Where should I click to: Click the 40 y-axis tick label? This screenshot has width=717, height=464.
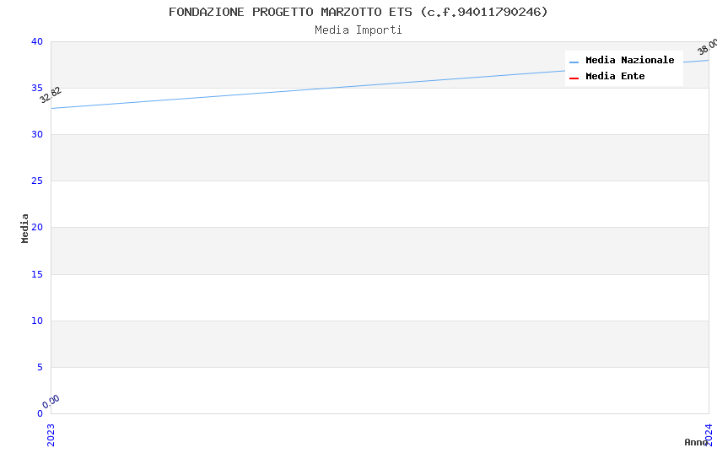pyautogui.click(x=37, y=42)
